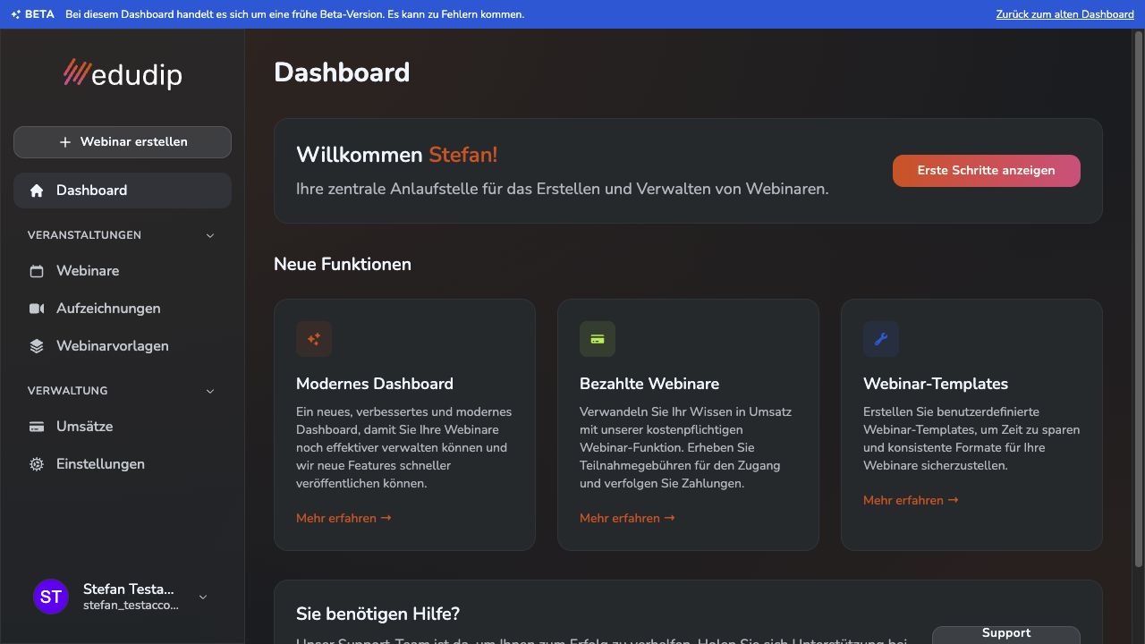The height and width of the screenshot is (644, 1145).
Task: Follow Mehr erfahren under Bezahlte Webinare
Action: tap(627, 518)
